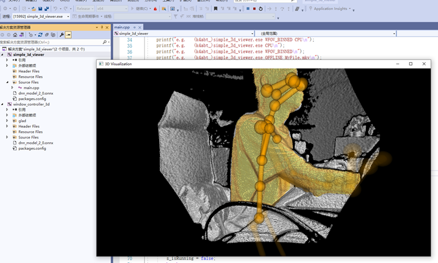Screen dimensions: 438x263
Task: Open Solution Explorer window options dropdown
Action: [97, 27]
